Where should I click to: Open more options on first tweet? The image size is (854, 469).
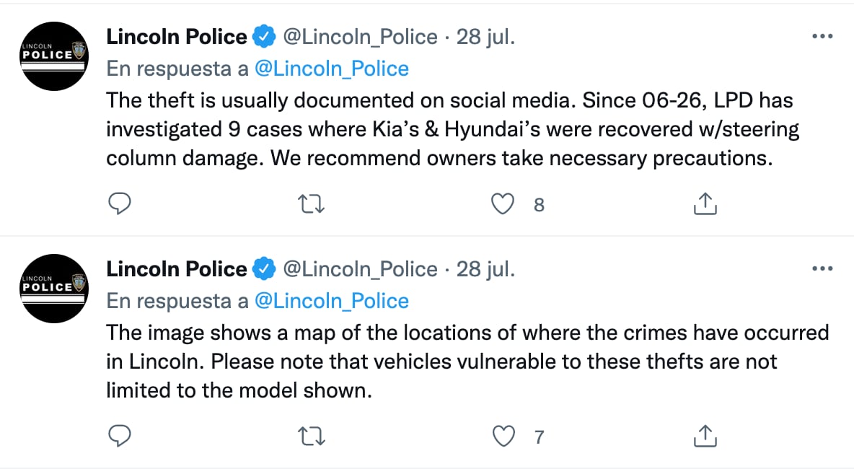tap(822, 37)
